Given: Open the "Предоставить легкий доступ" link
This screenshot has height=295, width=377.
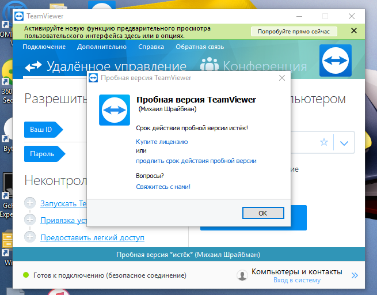Looking at the screenshot, I should [92, 238].
